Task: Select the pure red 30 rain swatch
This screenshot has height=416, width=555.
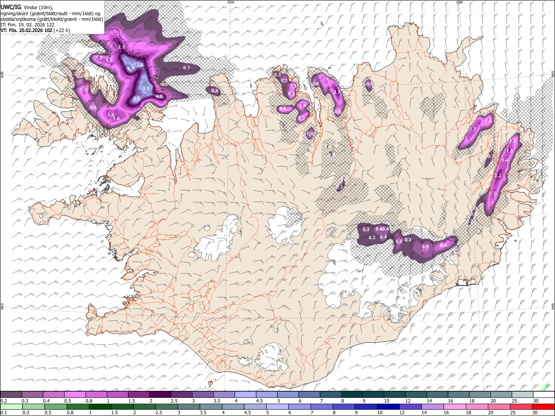Action: click(543, 407)
